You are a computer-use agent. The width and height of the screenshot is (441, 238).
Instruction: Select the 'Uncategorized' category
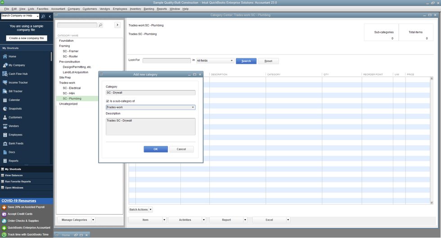click(68, 104)
